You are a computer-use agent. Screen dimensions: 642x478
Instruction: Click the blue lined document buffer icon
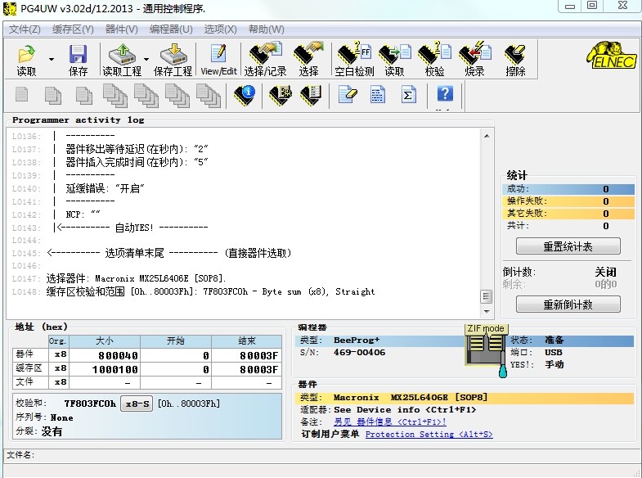(x=377, y=95)
